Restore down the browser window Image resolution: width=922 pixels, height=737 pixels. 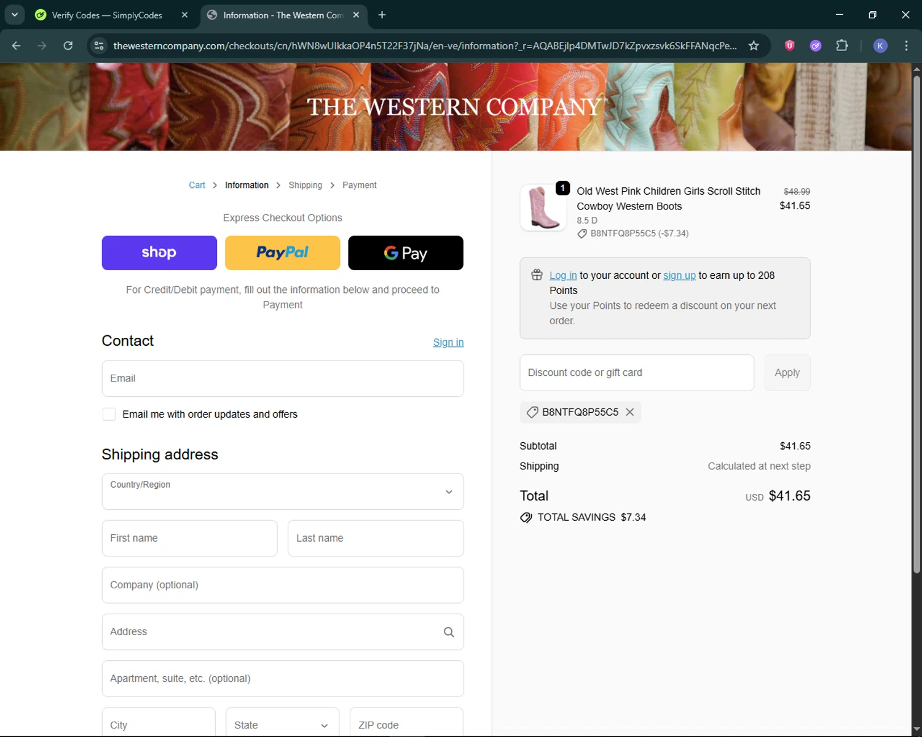(x=872, y=15)
